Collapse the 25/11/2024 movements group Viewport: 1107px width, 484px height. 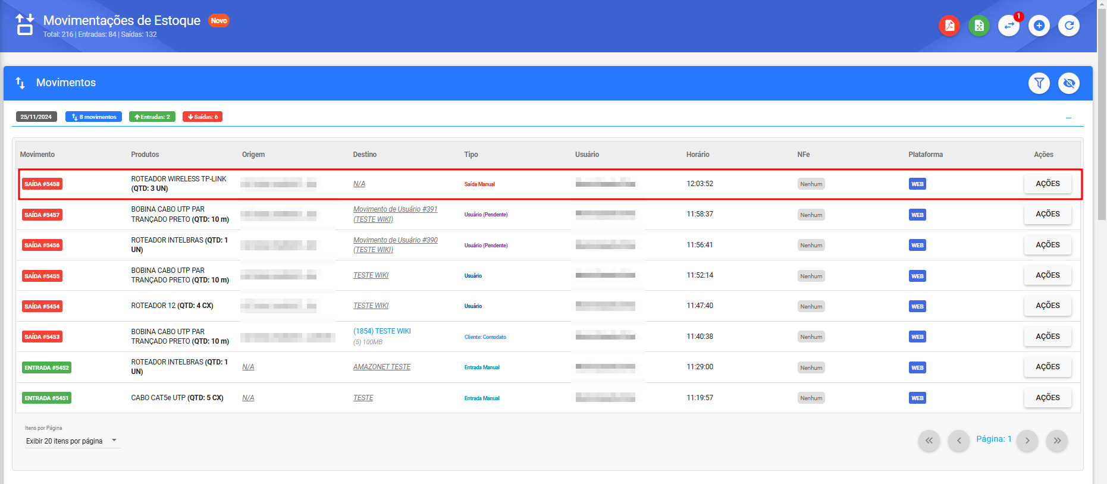coord(1068,118)
